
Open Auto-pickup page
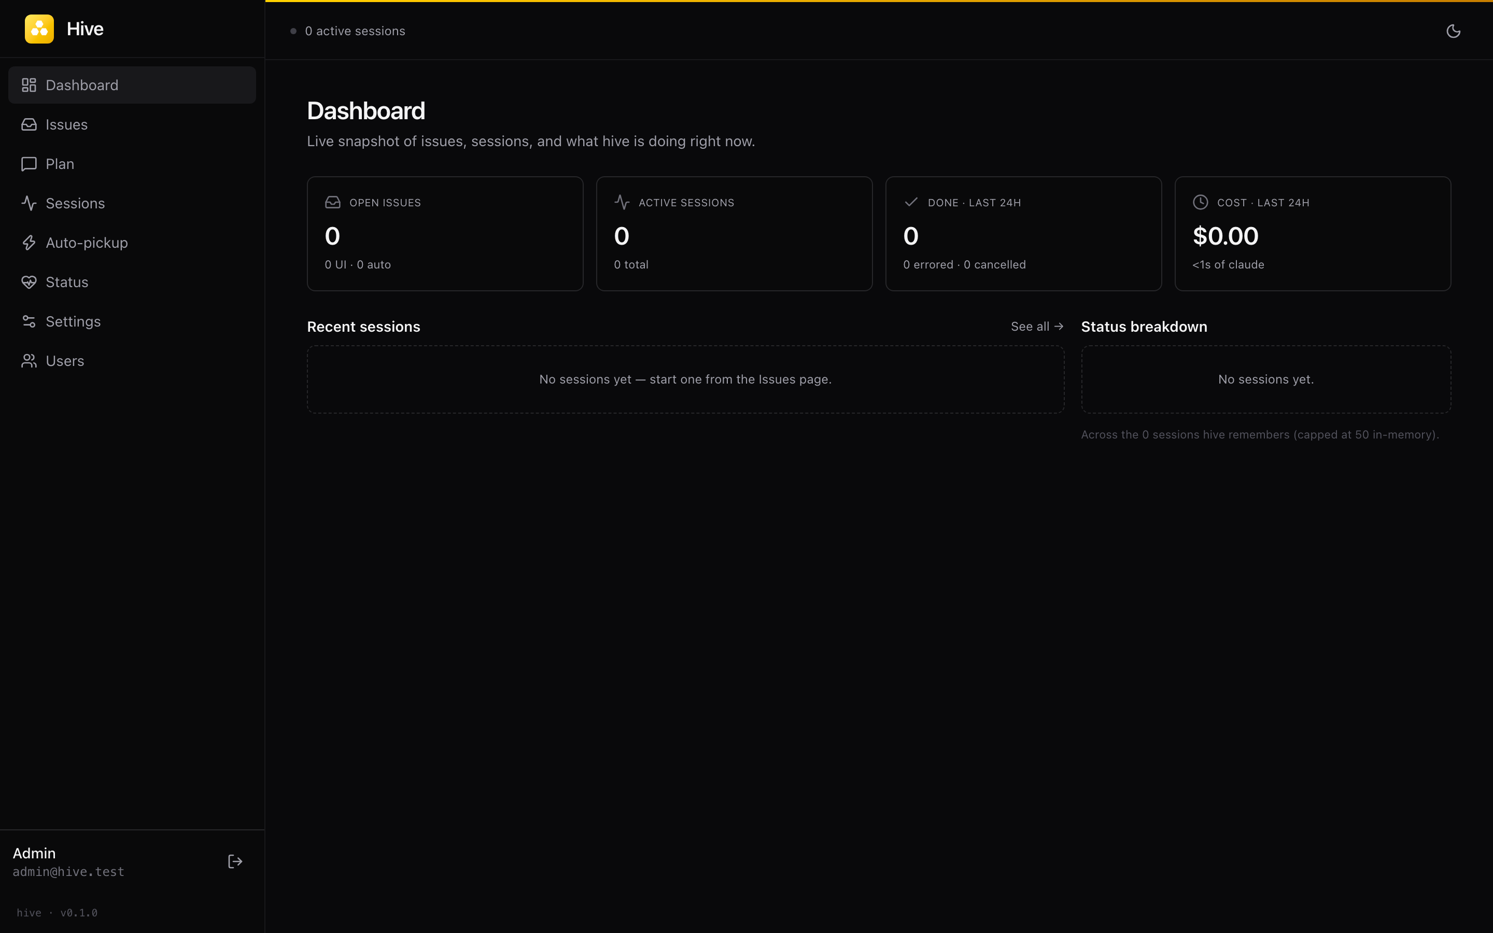pos(132,243)
